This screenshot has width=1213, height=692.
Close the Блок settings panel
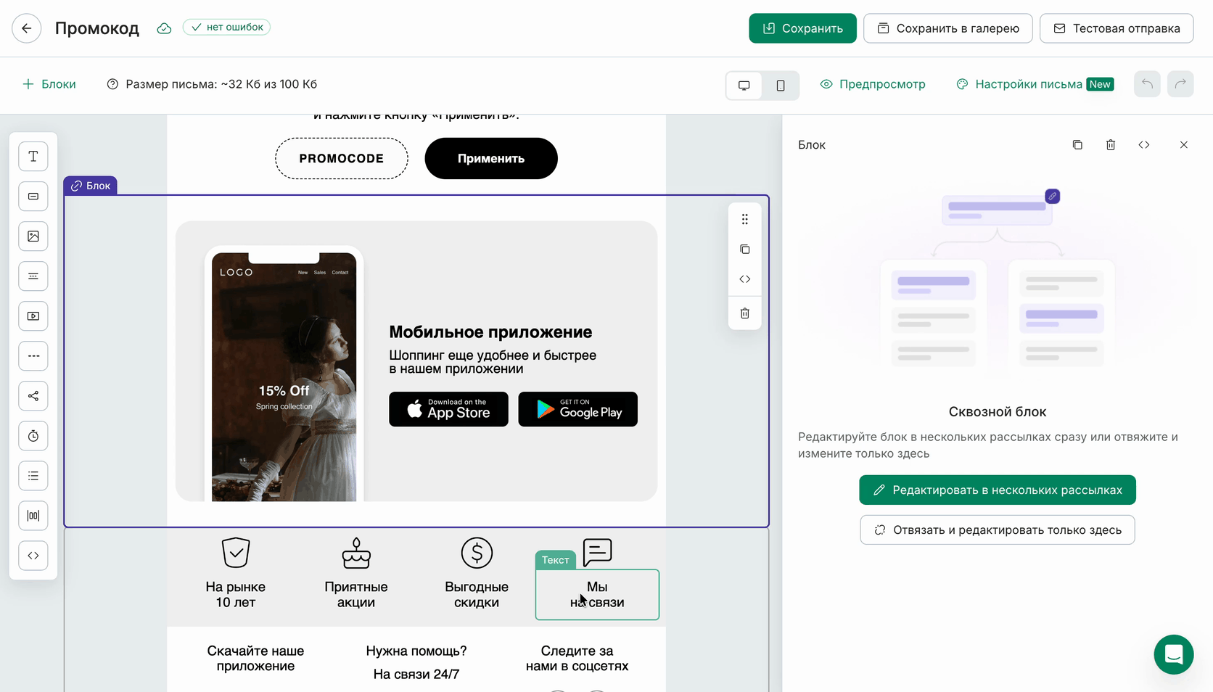pos(1184,145)
